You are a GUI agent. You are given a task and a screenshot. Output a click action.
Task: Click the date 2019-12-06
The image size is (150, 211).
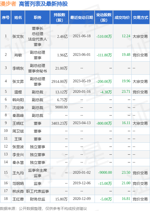82,183
